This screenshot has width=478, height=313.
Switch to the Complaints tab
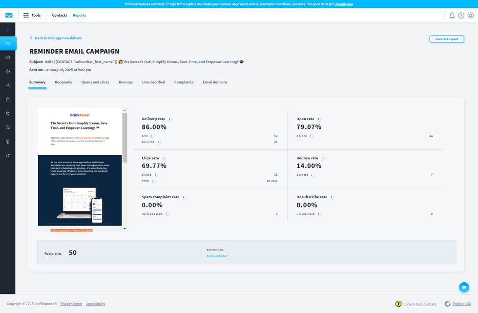tap(184, 83)
